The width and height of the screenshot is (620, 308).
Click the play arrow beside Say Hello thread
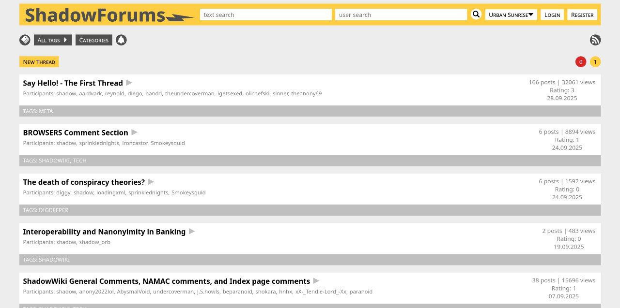[129, 83]
